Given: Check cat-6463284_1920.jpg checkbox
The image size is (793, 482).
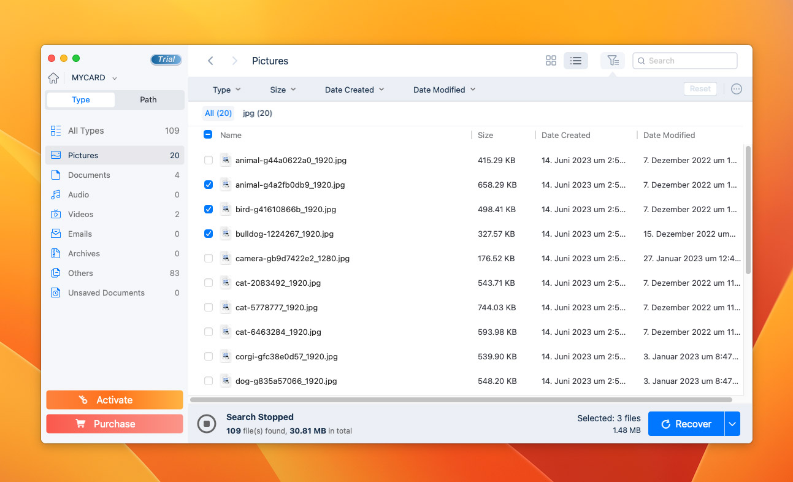Looking at the screenshot, I should (209, 332).
